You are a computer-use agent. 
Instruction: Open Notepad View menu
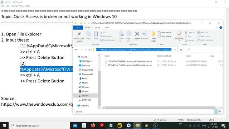[x=21, y=6]
